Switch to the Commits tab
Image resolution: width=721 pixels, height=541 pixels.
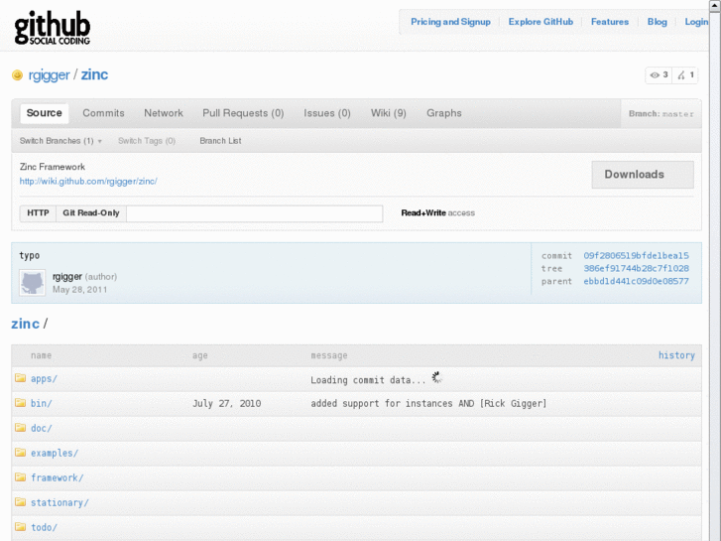coord(103,113)
